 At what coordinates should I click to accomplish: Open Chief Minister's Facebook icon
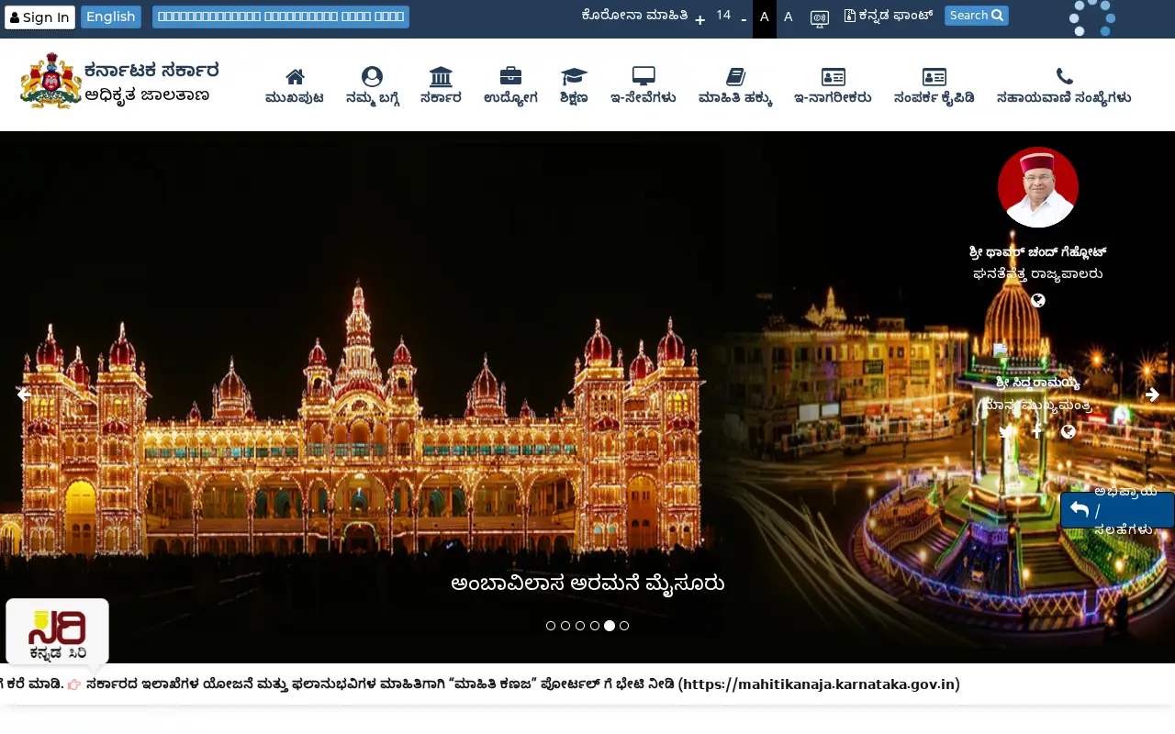(x=1037, y=431)
